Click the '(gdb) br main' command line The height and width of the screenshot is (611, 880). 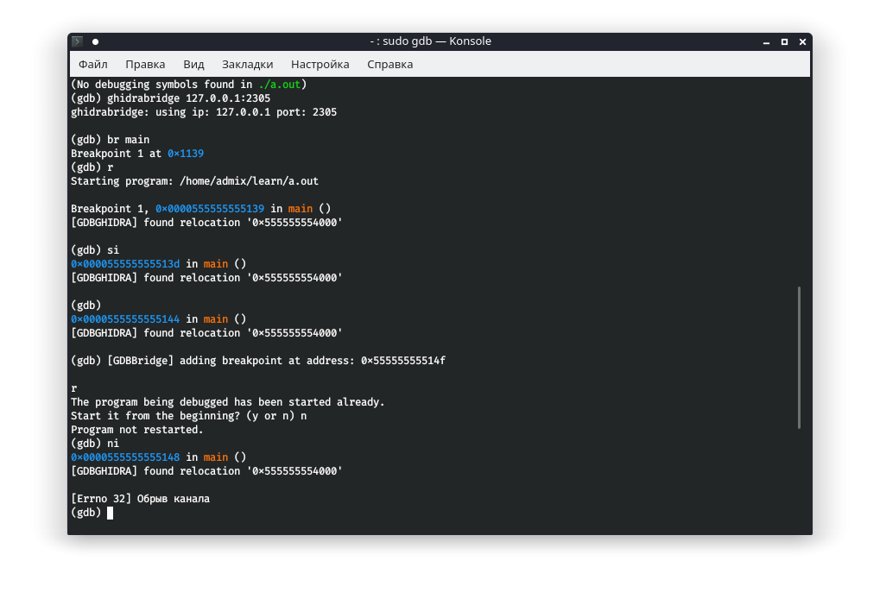click(110, 140)
